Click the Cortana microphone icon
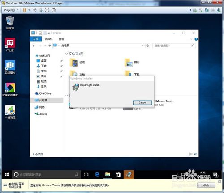 (x=77, y=174)
